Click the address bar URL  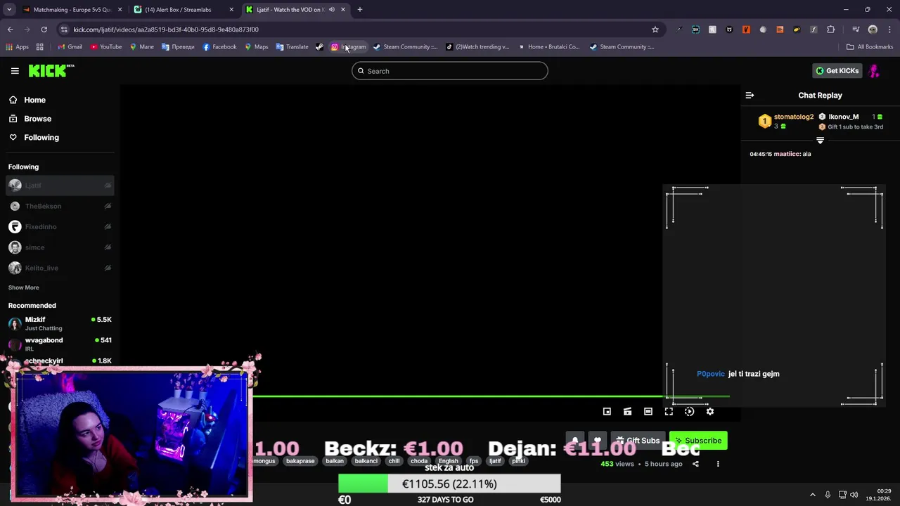(x=166, y=30)
